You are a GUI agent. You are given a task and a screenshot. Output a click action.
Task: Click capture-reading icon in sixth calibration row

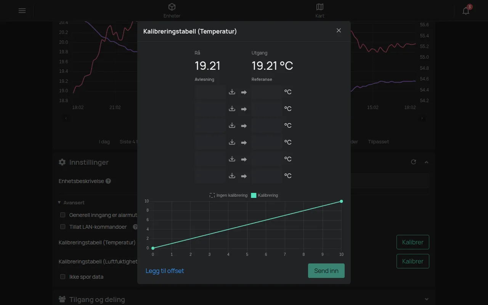tap(232, 176)
